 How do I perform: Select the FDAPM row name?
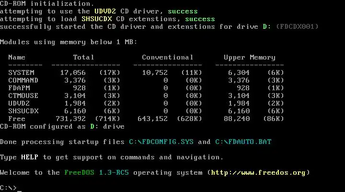point(19,88)
